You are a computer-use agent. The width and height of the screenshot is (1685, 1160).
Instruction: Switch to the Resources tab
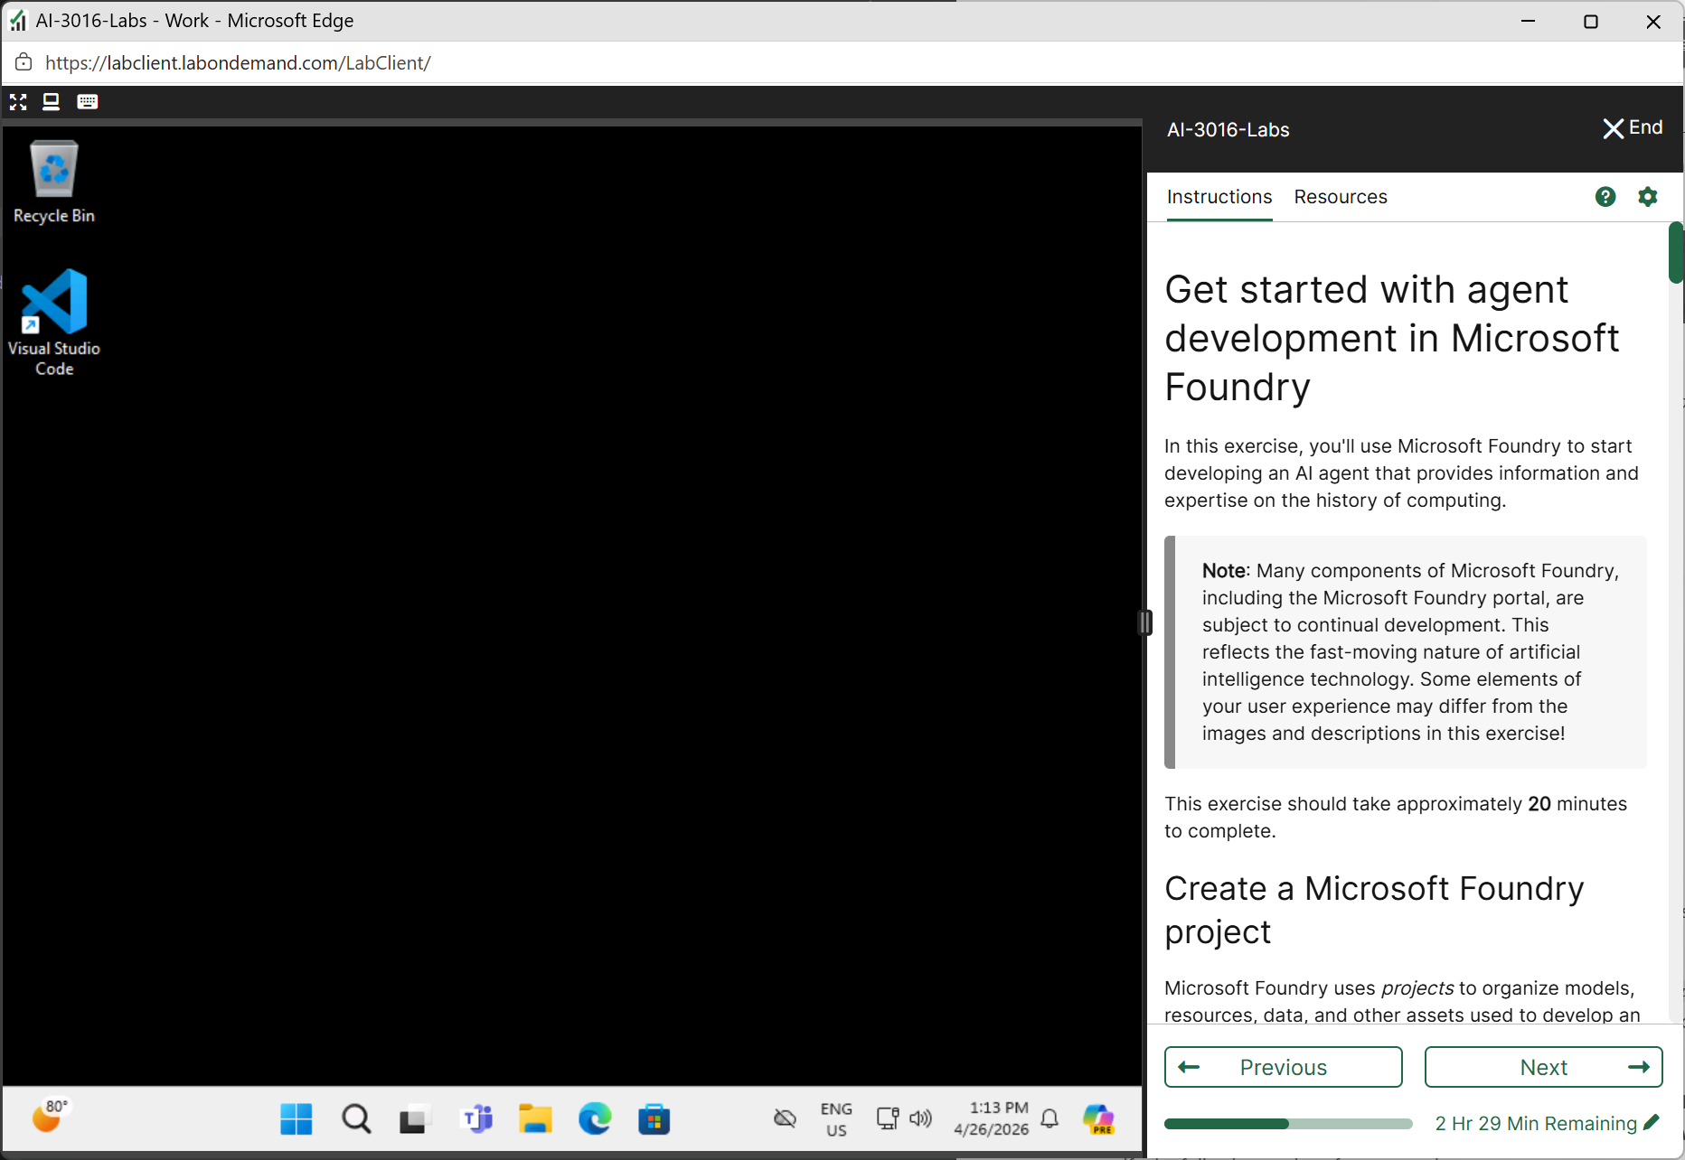1341,197
